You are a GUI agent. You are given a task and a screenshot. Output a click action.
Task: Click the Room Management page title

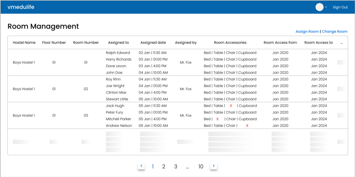43,26
